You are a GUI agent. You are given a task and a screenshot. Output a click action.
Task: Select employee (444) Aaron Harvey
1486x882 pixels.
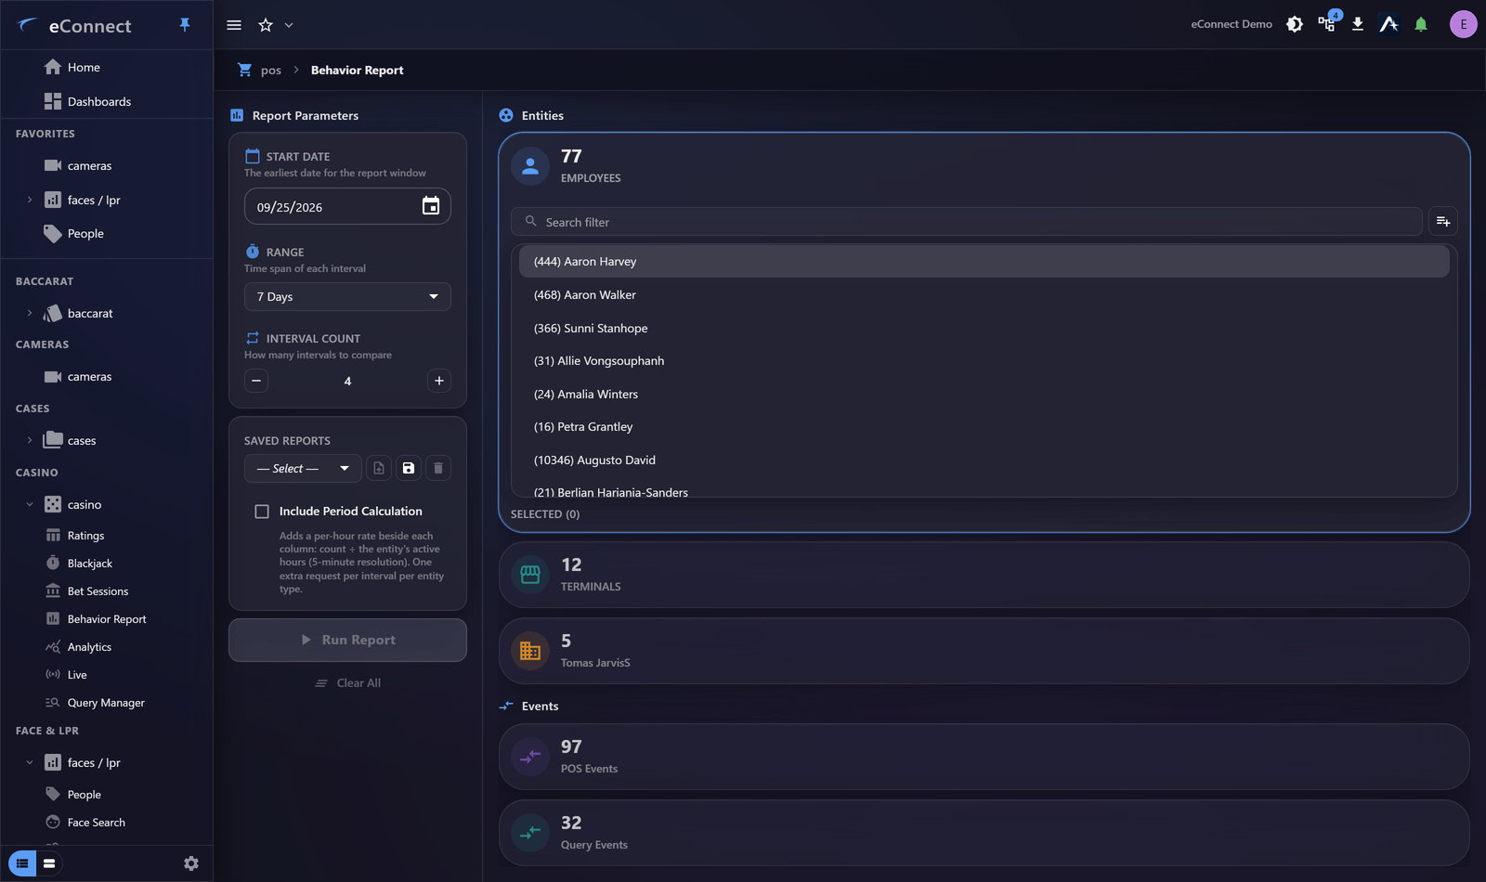984,262
